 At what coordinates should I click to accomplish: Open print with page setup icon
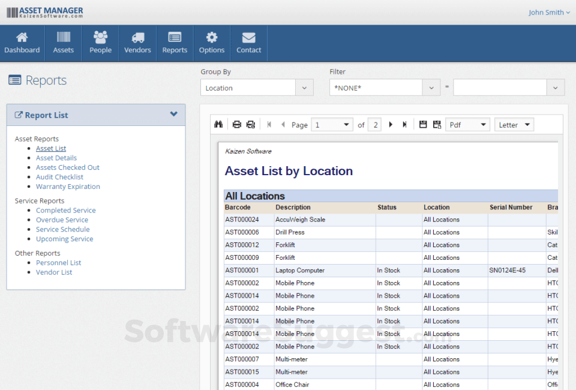[250, 124]
